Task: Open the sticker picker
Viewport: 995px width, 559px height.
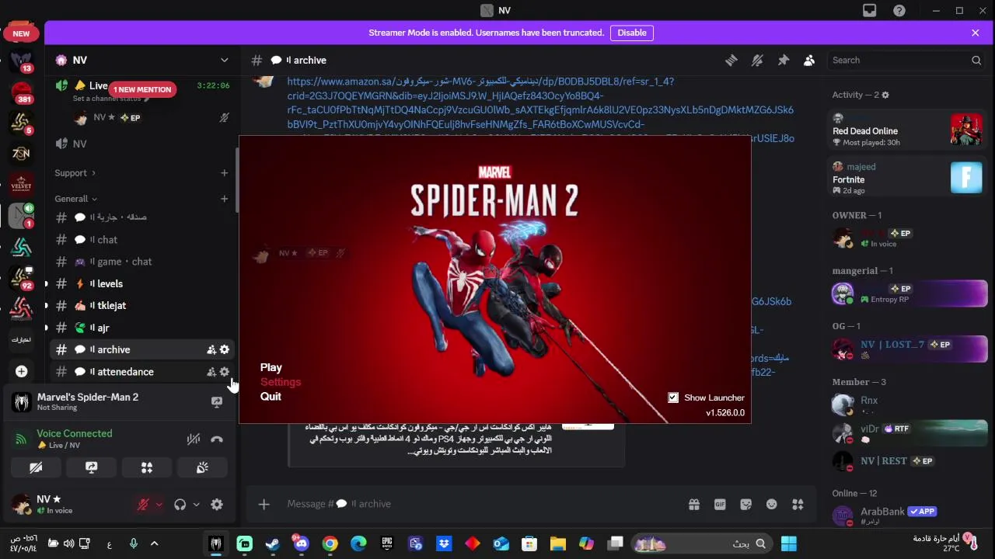Action: (746, 504)
